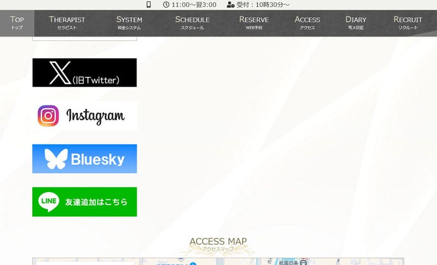
Task: Click the Bluesky banner text
Action: coord(97,159)
